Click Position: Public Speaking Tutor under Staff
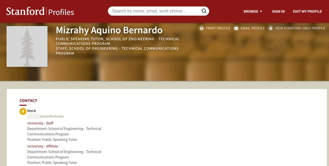The image size is (329, 166). (x=52, y=139)
